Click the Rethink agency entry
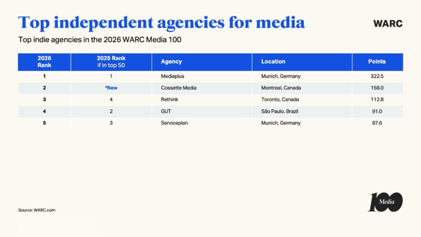This screenshot has height=237, width=421. 169,99
